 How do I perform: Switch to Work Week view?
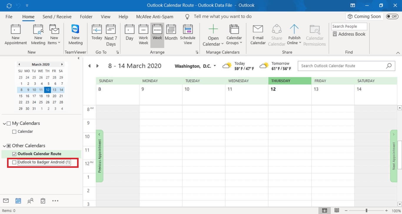click(143, 35)
